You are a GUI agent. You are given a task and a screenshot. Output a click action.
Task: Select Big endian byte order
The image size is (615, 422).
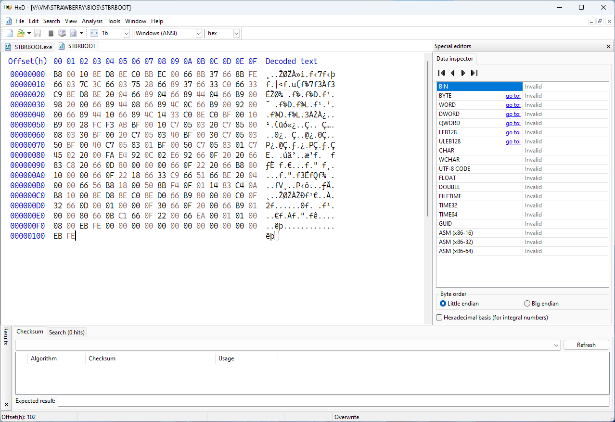tap(527, 304)
